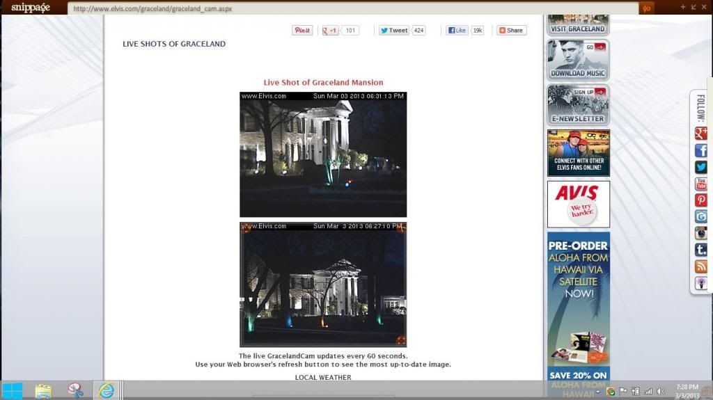This screenshot has height=400, width=713.
Task: Open the E-Newsletter sign up banner
Action: pyautogui.click(x=578, y=105)
